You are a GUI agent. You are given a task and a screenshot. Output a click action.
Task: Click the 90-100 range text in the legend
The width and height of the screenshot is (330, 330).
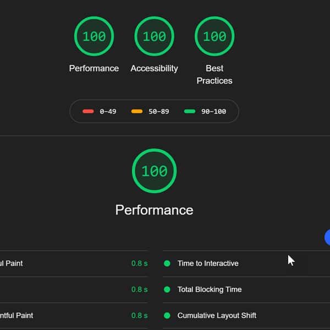(213, 112)
